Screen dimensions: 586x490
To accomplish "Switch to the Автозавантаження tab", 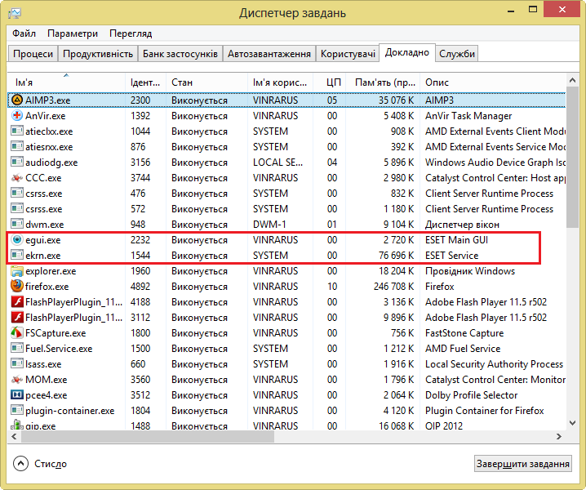I will tap(269, 54).
